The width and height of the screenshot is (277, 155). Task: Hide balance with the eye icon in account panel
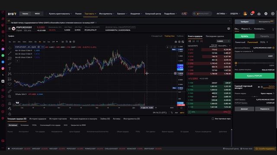259,87
